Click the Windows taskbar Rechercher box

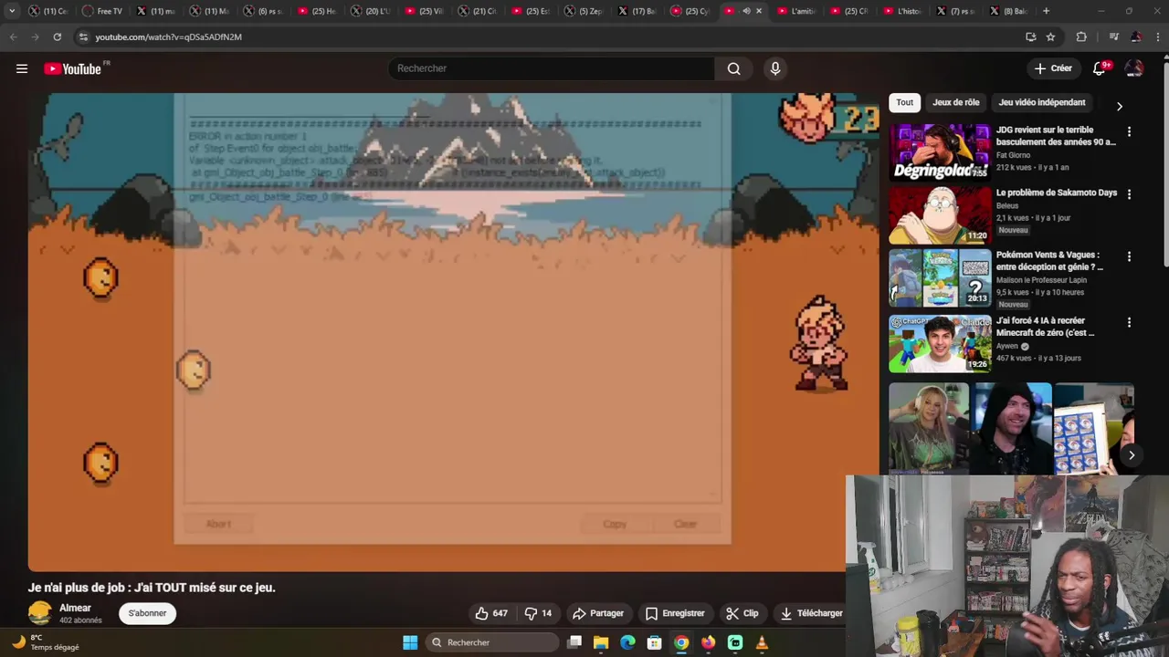click(x=492, y=642)
